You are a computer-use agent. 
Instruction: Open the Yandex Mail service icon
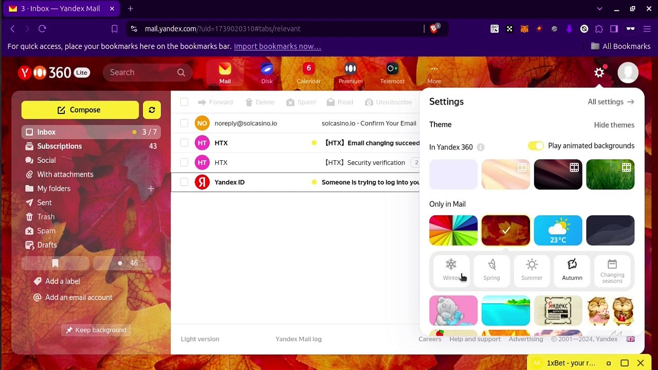click(225, 73)
